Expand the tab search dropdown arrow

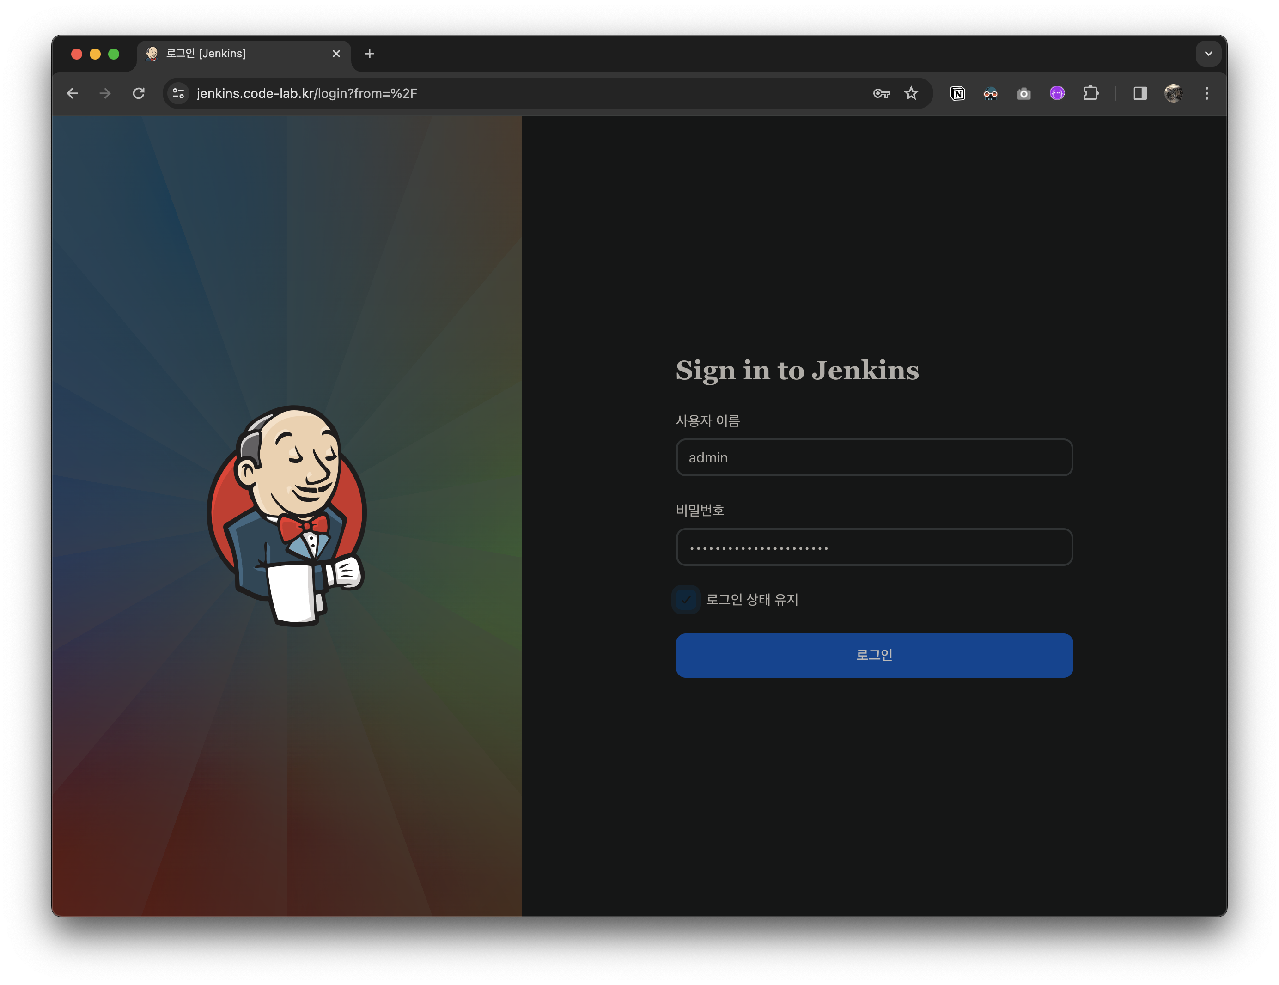click(x=1208, y=54)
